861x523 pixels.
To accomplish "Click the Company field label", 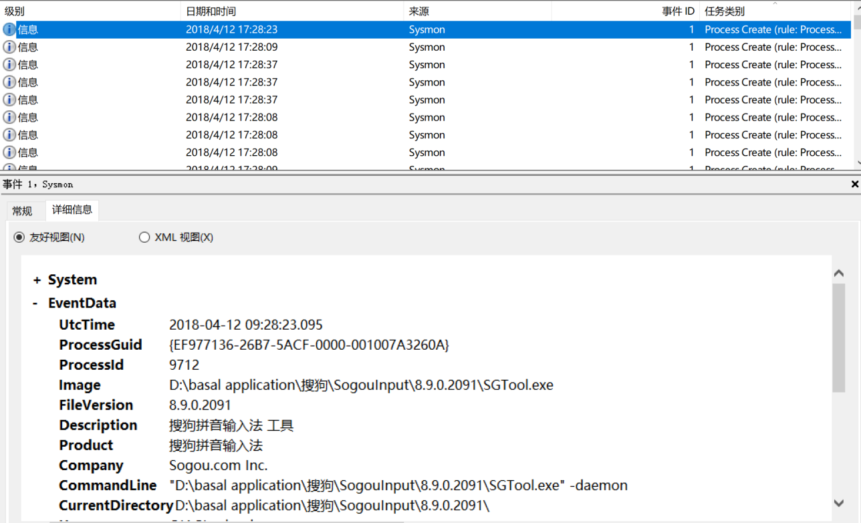I will 91,465.
